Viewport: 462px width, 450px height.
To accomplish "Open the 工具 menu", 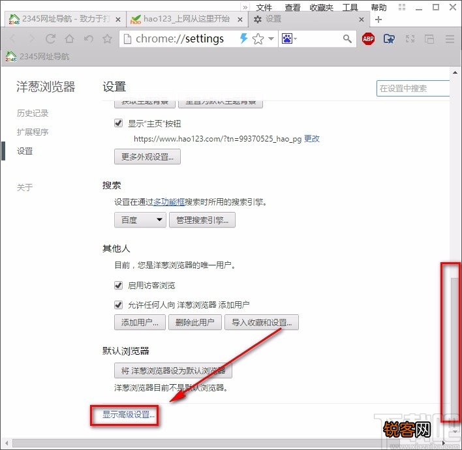I will pyautogui.click(x=350, y=7).
